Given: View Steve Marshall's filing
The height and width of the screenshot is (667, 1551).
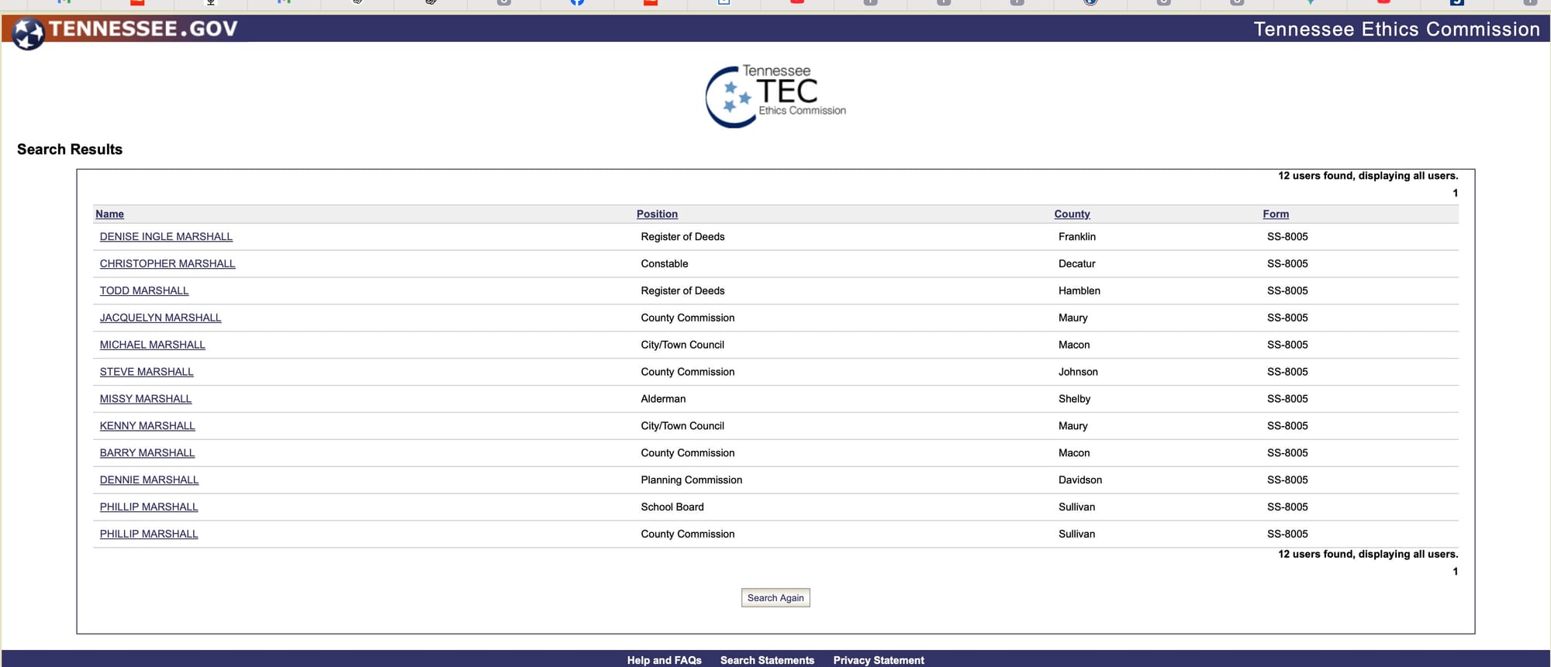Looking at the screenshot, I should pos(147,372).
